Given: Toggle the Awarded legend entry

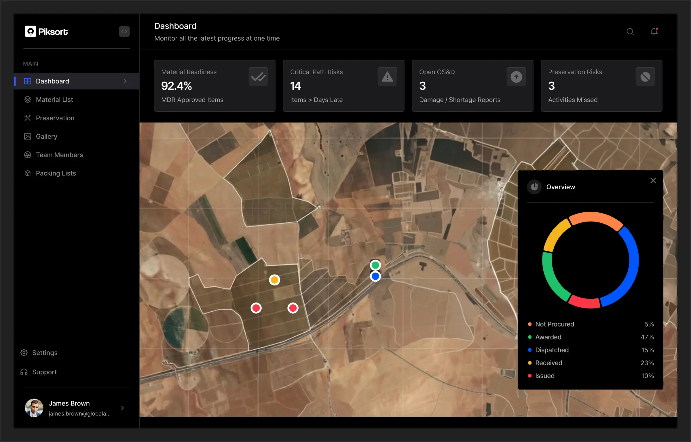Looking at the screenshot, I should 548,337.
